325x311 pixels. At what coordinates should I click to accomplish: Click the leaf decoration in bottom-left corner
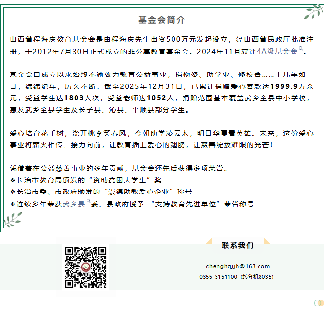(x=13, y=219)
